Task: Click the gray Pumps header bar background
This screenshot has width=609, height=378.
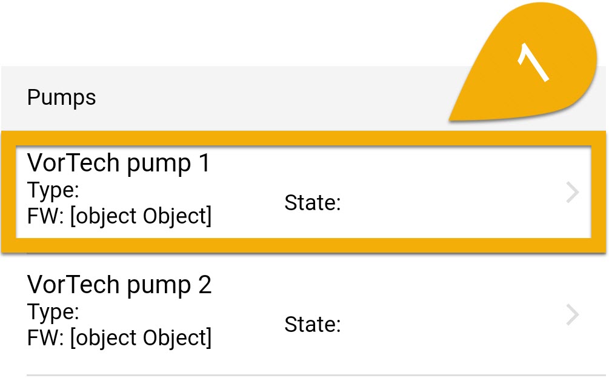Action: (253, 98)
